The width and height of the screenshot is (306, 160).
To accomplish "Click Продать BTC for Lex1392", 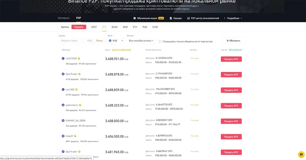I will (x=231, y=90).
